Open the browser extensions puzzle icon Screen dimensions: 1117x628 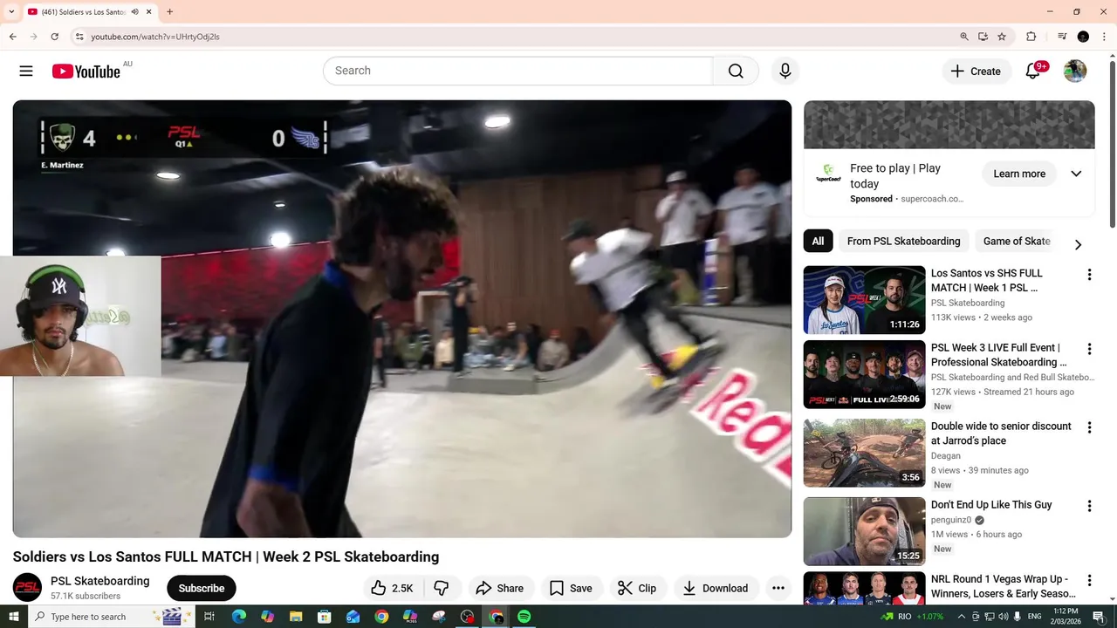pyautogui.click(x=1031, y=37)
